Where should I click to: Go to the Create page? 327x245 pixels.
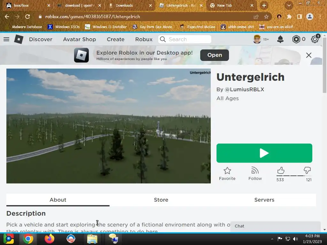pyautogui.click(x=116, y=39)
